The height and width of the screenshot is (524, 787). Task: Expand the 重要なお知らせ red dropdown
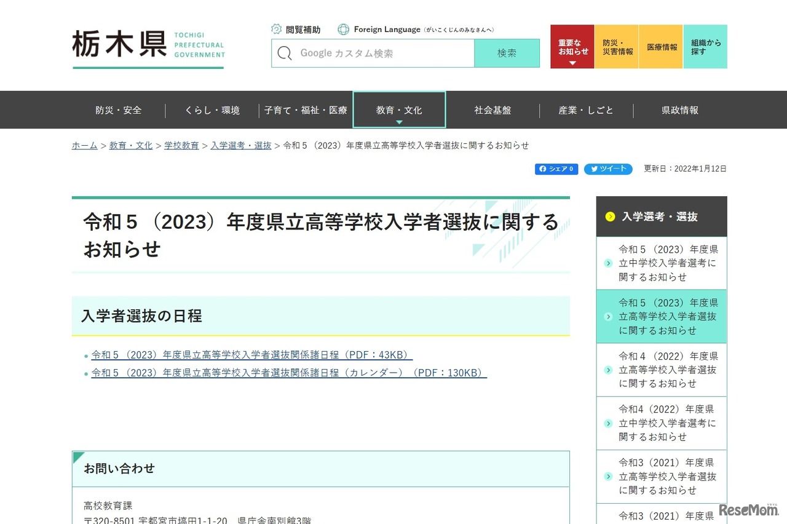coord(572,47)
